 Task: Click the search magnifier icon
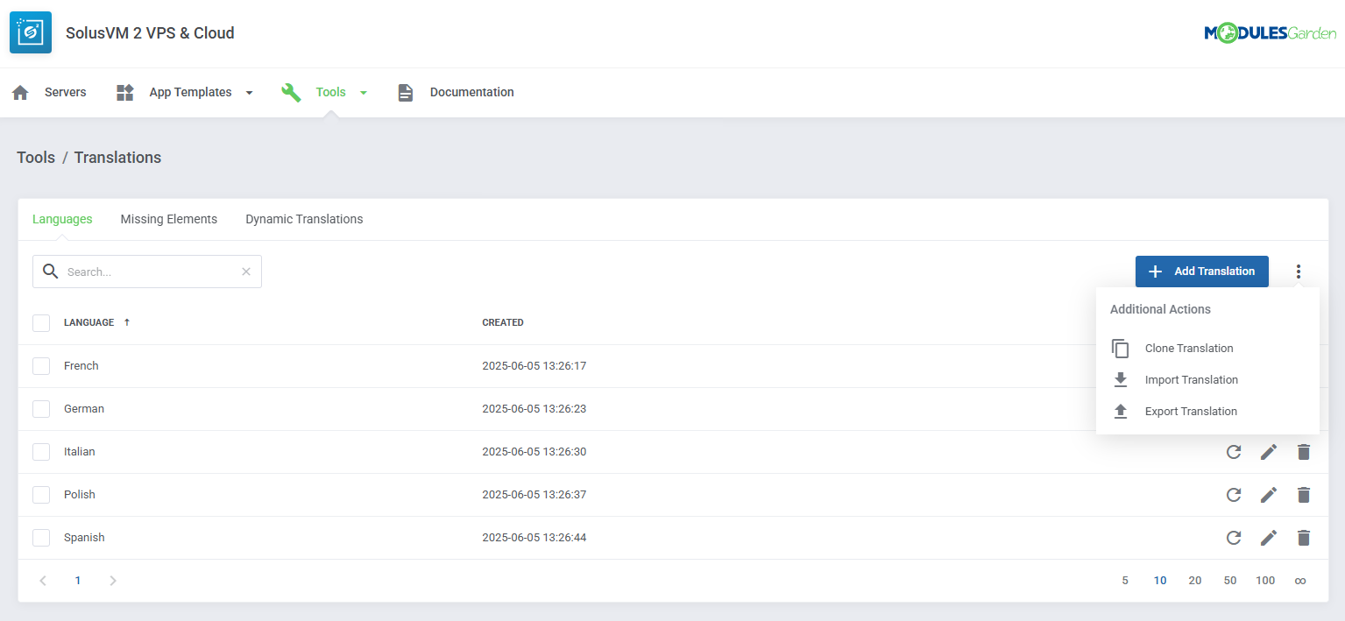point(50,271)
